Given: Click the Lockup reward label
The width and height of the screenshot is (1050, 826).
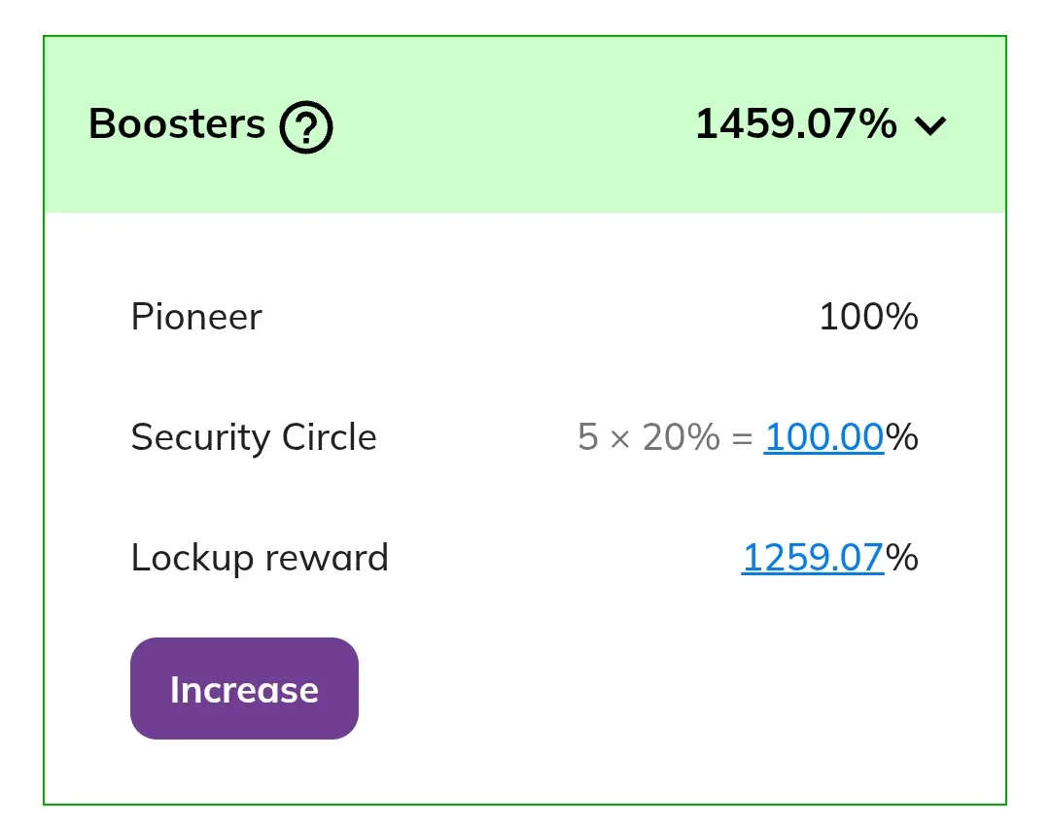Looking at the screenshot, I should [x=260, y=558].
